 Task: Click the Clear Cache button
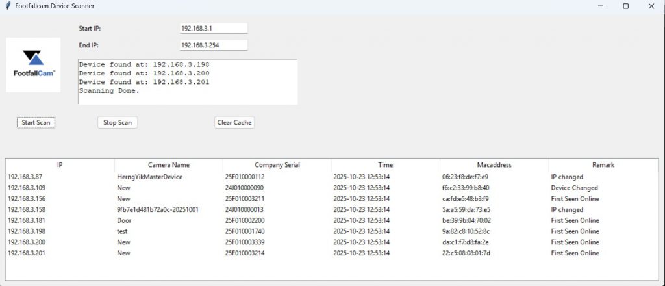[234, 122]
